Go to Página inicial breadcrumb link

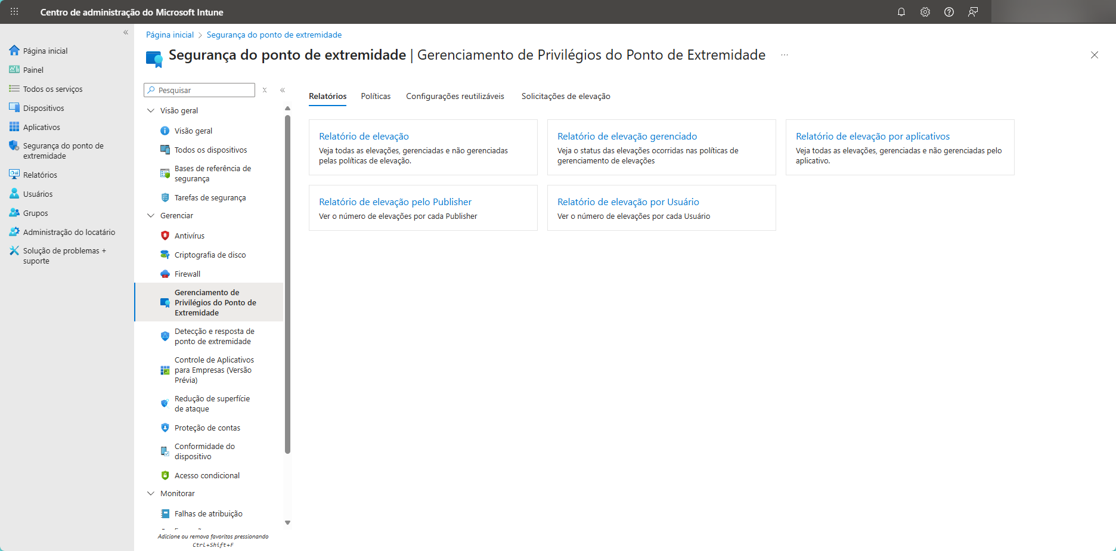pos(170,35)
